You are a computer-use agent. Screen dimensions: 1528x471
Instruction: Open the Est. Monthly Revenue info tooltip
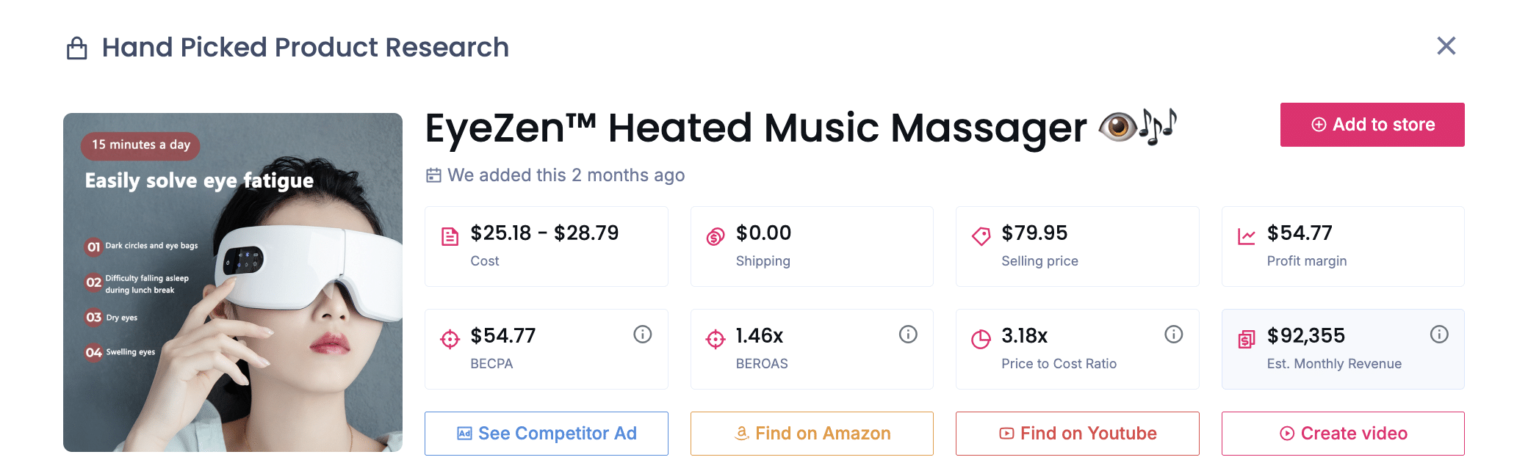click(x=1439, y=334)
